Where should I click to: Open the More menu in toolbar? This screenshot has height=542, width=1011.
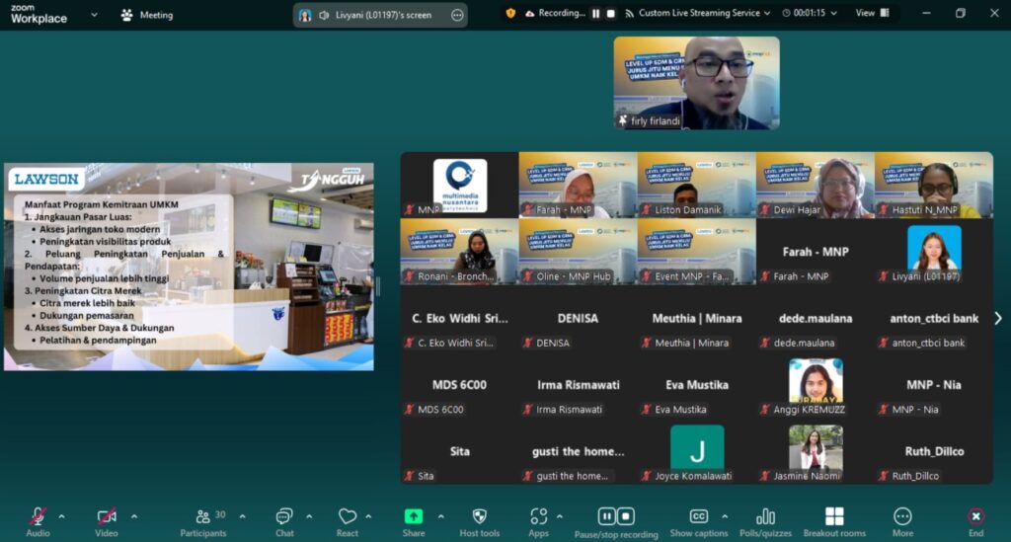[902, 517]
